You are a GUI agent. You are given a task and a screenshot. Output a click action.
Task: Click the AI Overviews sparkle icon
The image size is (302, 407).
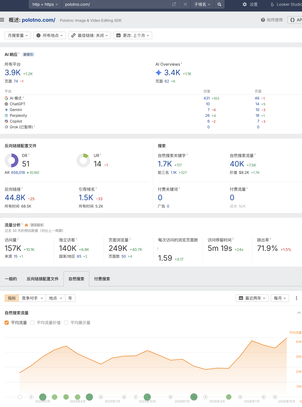159,73
